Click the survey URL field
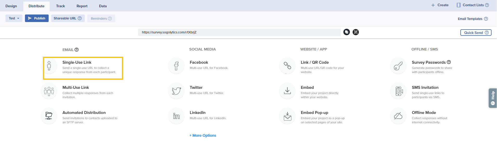This screenshot has height=144, width=497. 239,32
